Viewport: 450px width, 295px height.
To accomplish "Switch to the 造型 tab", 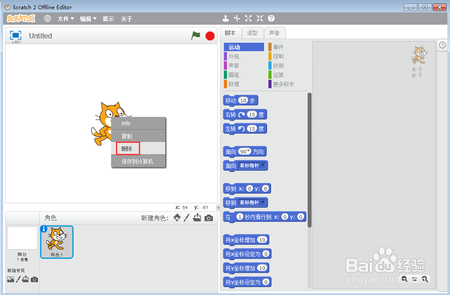I will pos(252,33).
